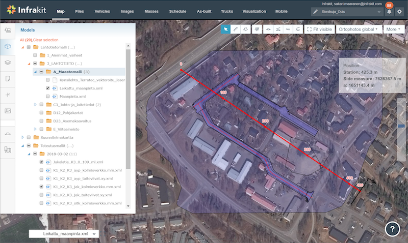The width and height of the screenshot is (408, 243).
Task: Uncheck Leikattu_maanpinta.xml checkbox
Action: pos(48,88)
